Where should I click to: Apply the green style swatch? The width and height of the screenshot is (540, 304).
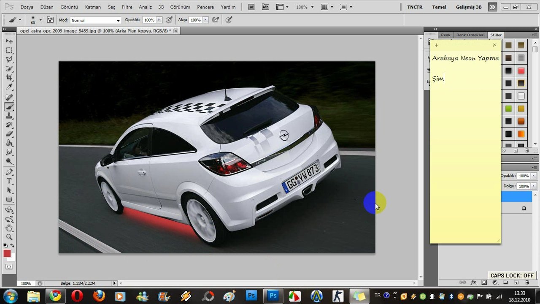(508, 109)
